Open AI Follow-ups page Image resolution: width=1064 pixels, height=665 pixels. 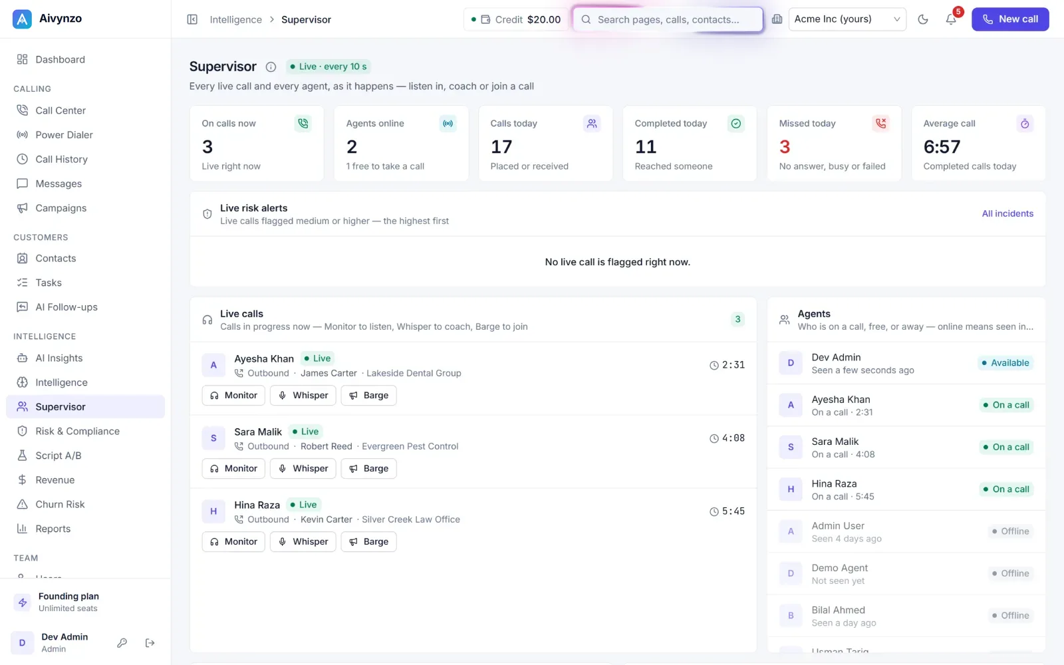tap(85, 307)
